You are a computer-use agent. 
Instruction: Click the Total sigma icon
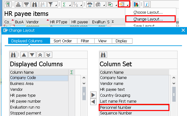(65, 4)
